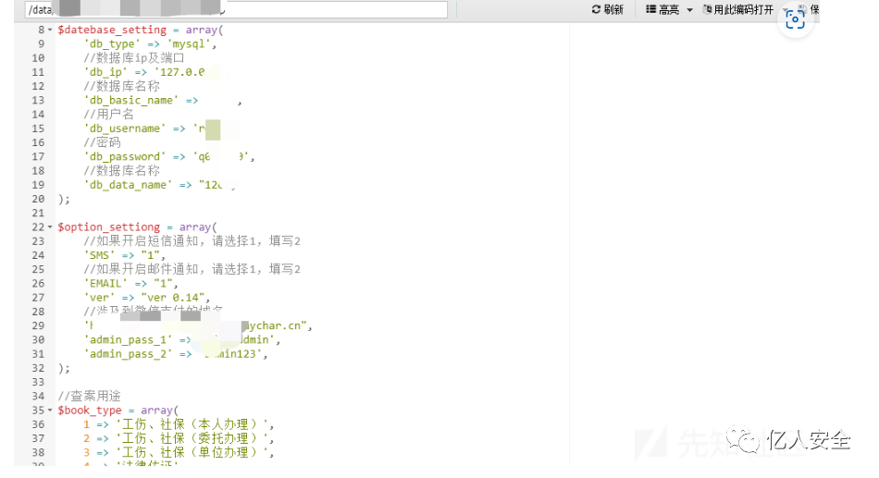Click the comment //数据库ip及端口

coord(134,57)
